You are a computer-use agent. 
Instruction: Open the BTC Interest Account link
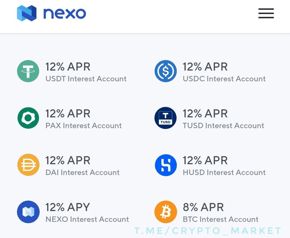(x=220, y=219)
